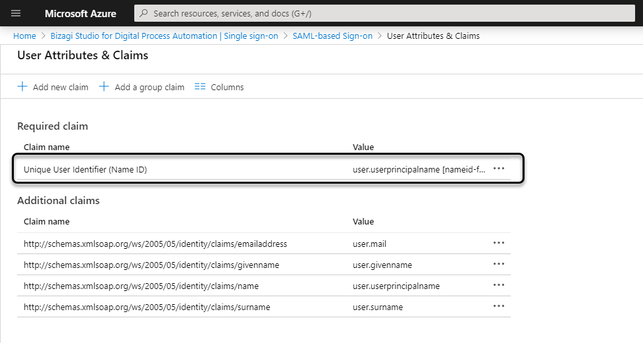Click Value header under Additional claims

tap(363, 222)
